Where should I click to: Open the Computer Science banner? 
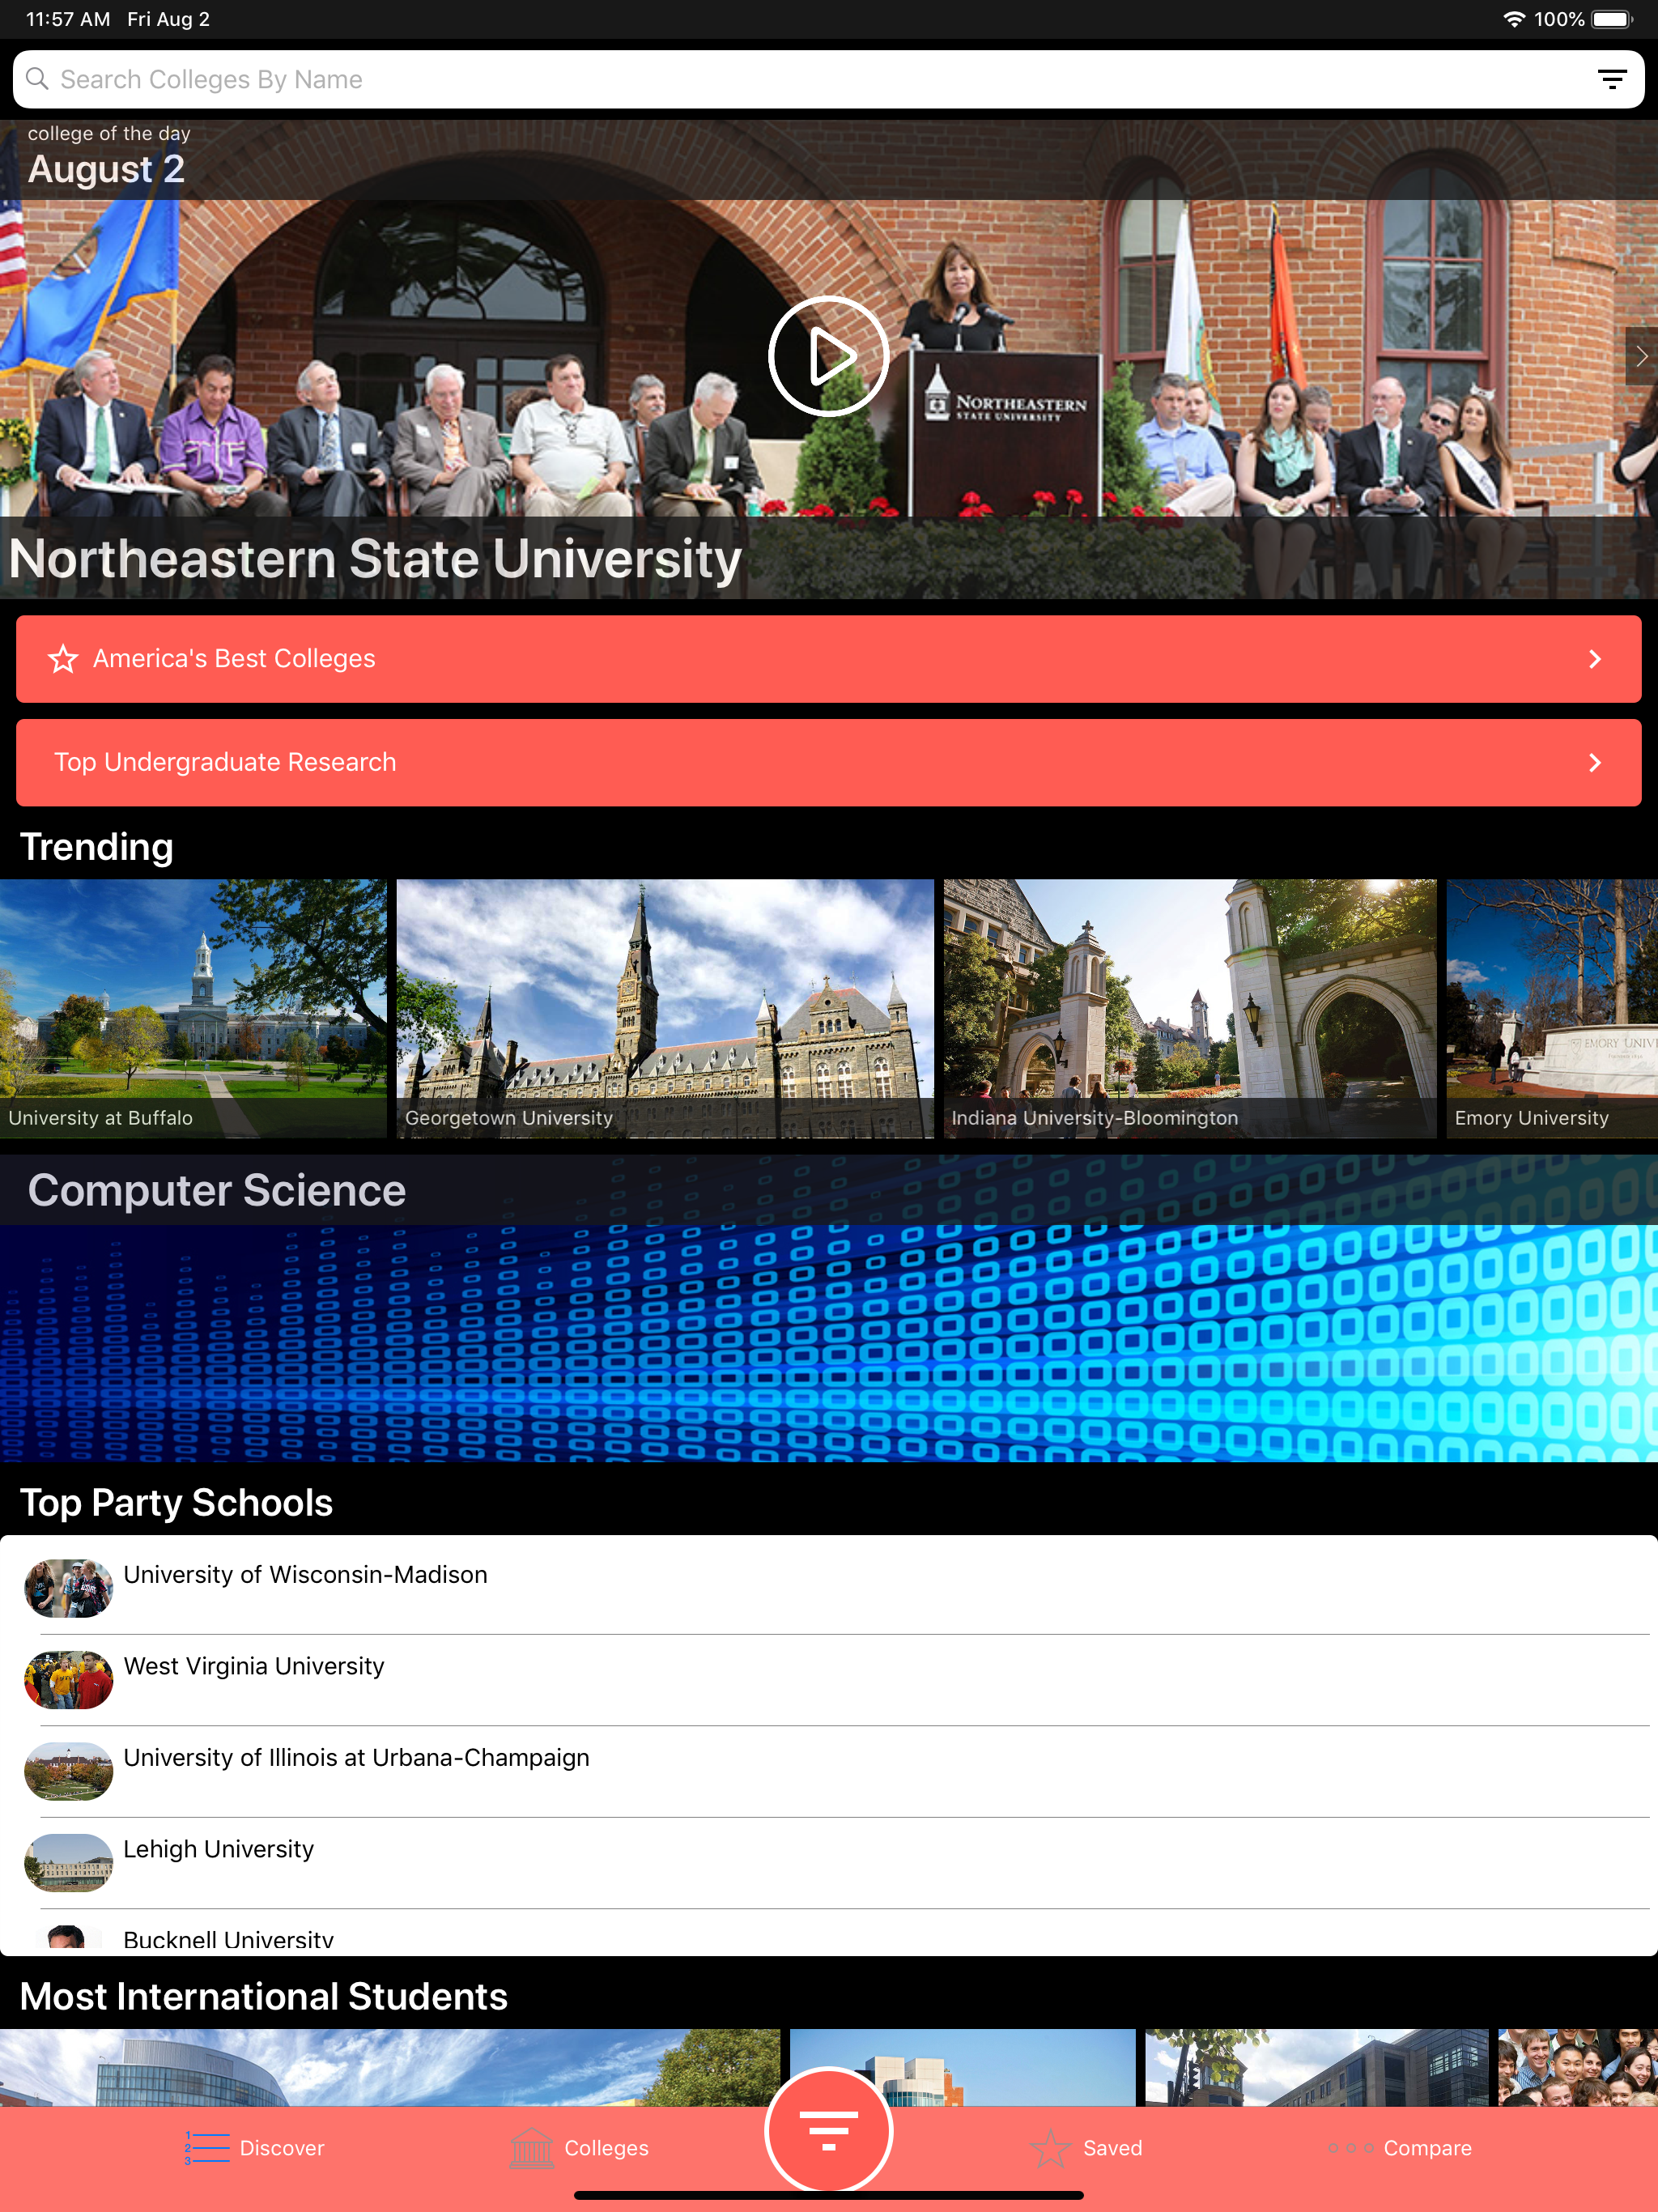click(x=828, y=1309)
